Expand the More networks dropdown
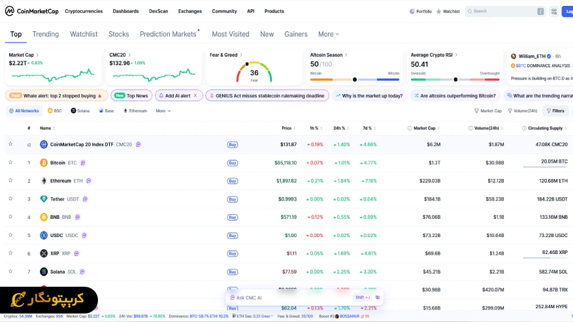Screen dimensions: 573x322 [163, 111]
